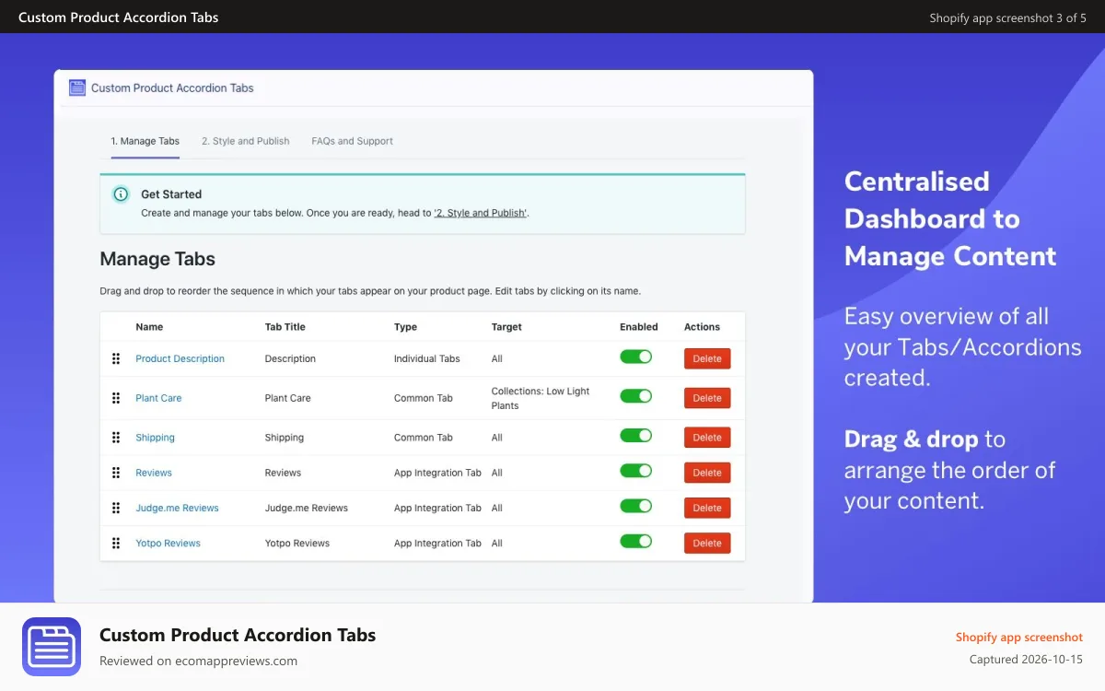Delete the Judge.me Reviews tab
The image size is (1105, 691).
pyautogui.click(x=707, y=508)
